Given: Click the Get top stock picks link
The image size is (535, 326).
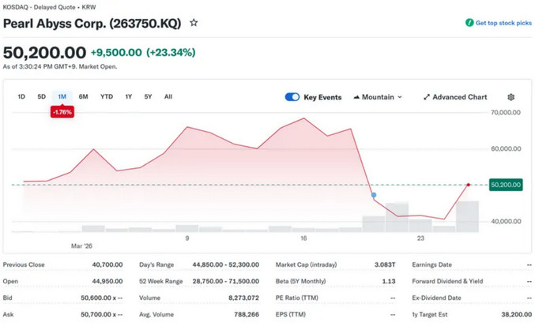Looking at the screenshot, I should [x=503, y=23].
